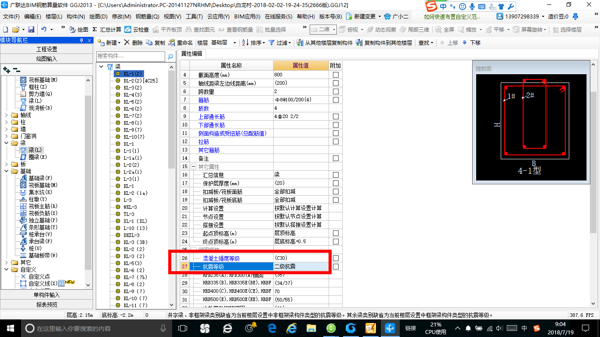
Task: Toggle 附加 checkbox for 备注 row
Action: tap(336, 158)
